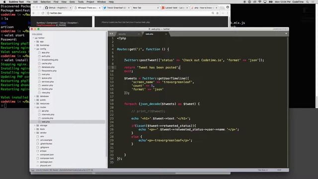Expand the tests folder
This screenshot has height=179, width=318.
(35, 129)
